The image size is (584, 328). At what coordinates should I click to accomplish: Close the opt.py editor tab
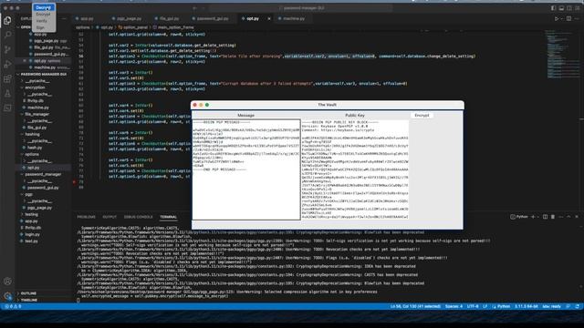269,18
